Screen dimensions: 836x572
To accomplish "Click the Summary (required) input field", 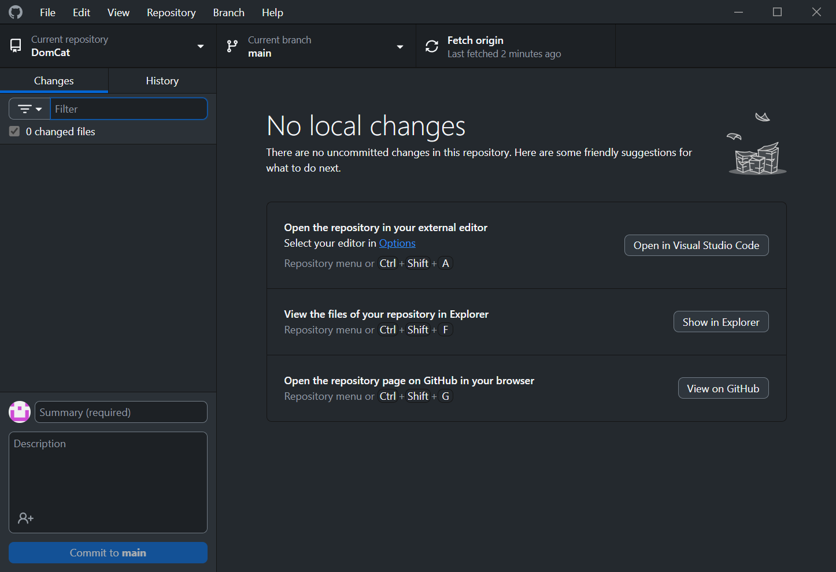I will coord(121,412).
